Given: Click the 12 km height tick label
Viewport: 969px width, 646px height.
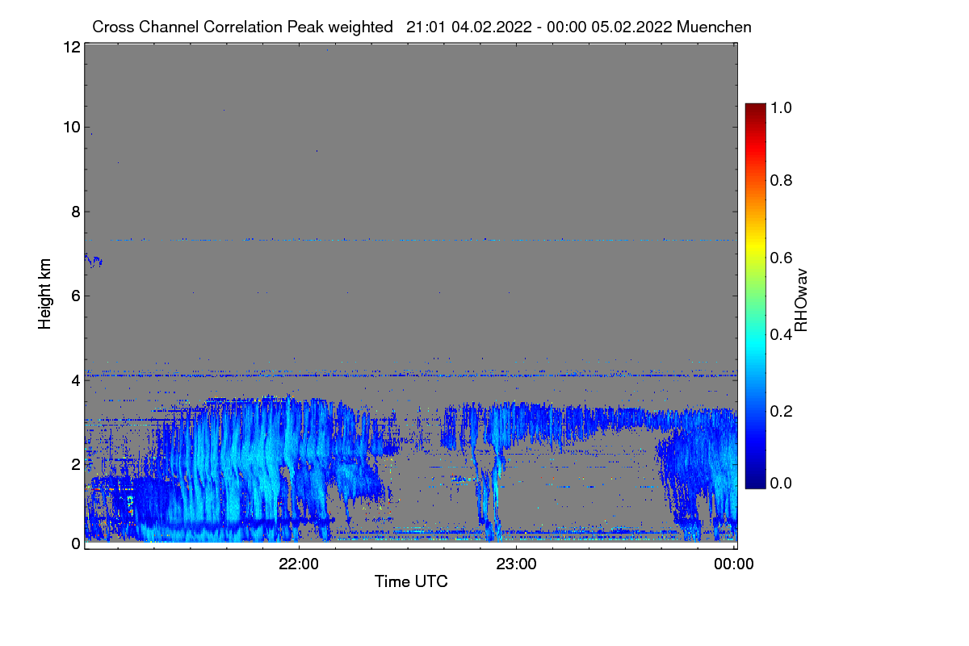Looking at the screenshot, I should point(71,47).
